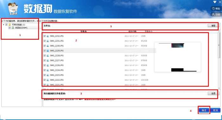
Task: Click the 数据狗 dog mascot logo
Action: coord(13,9)
